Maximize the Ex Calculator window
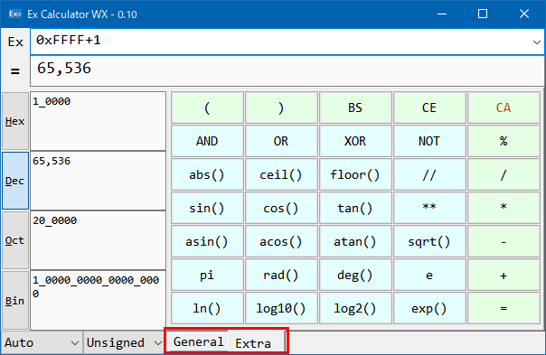Image resolution: width=546 pixels, height=355 pixels. point(483,14)
